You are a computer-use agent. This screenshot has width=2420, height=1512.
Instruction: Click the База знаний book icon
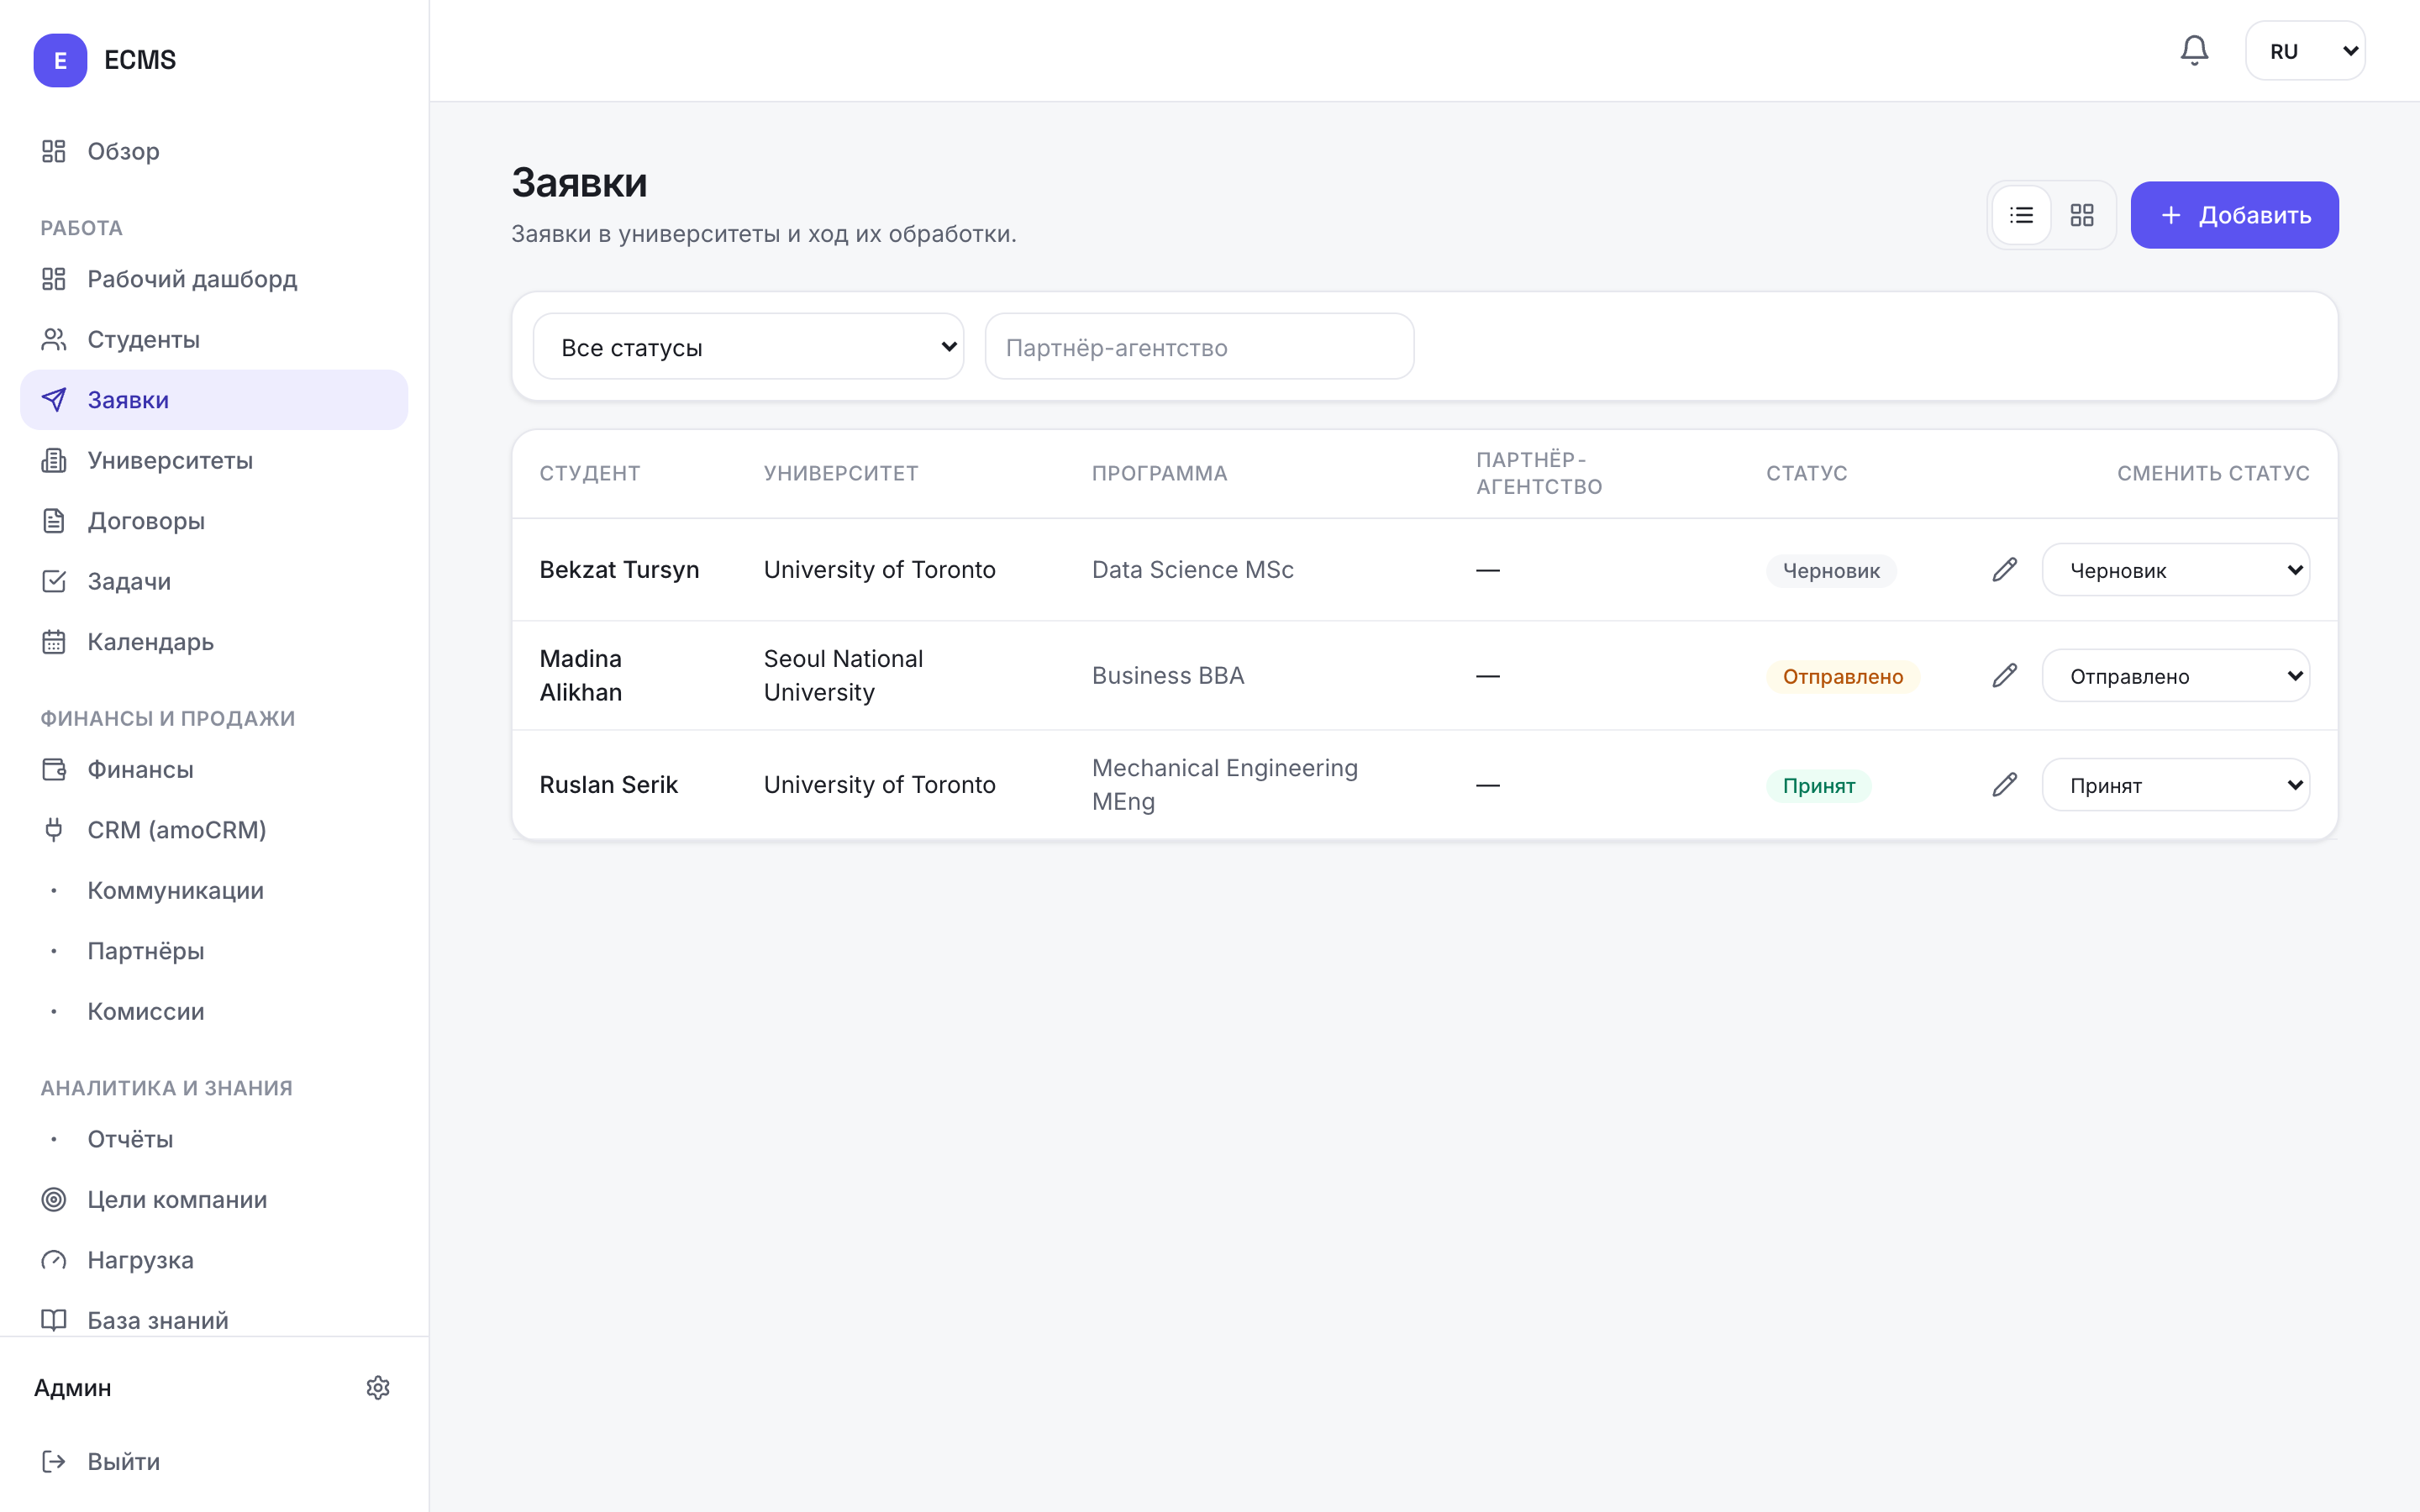54,1320
